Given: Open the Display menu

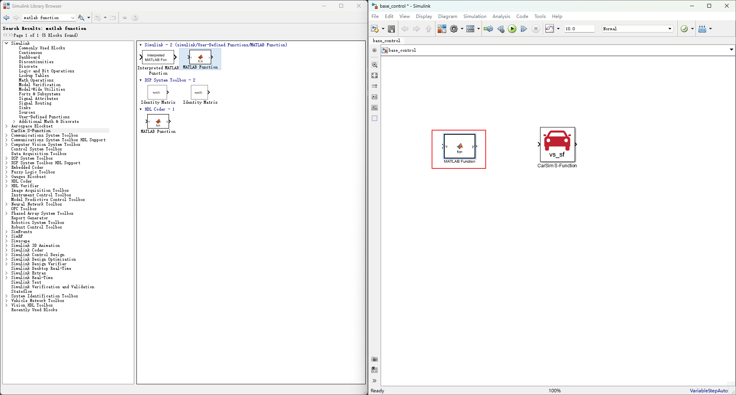Looking at the screenshot, I should [424, 16].
